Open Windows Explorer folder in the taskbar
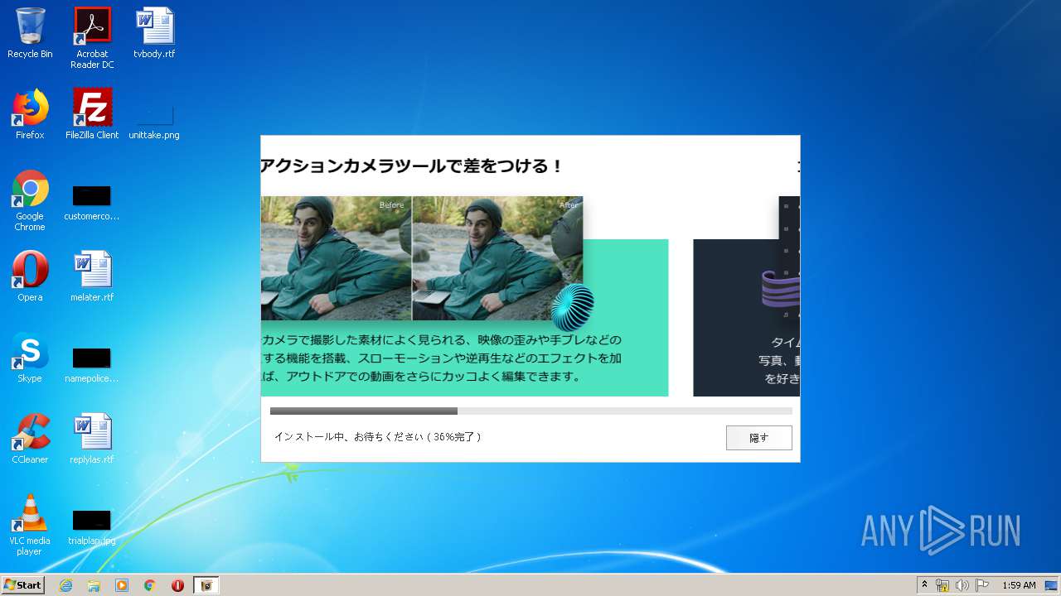The height and width of the screenshot is (596, 1061). 94,585
